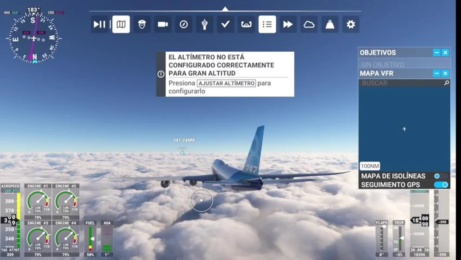Click the camera cursor circle reticle

[201, 200]
